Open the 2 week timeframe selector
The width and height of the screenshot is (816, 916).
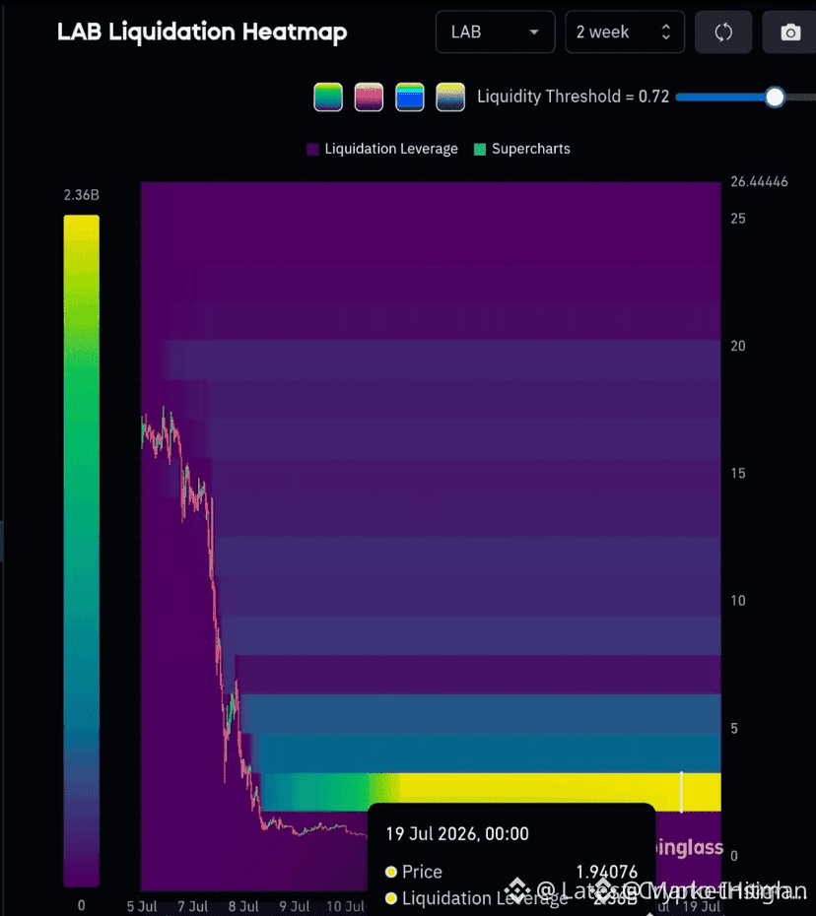(x=624, y=32)
